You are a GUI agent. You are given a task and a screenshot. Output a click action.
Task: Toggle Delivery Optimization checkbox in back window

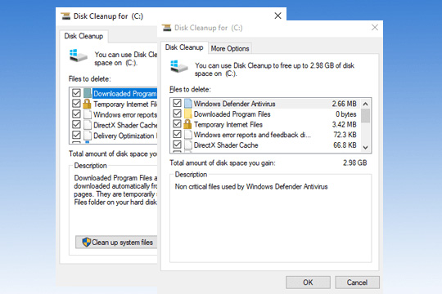(x=76, y=135)
